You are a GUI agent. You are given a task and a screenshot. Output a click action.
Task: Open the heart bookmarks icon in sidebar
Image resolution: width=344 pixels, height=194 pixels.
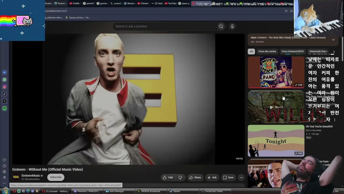tap(4, 160)
